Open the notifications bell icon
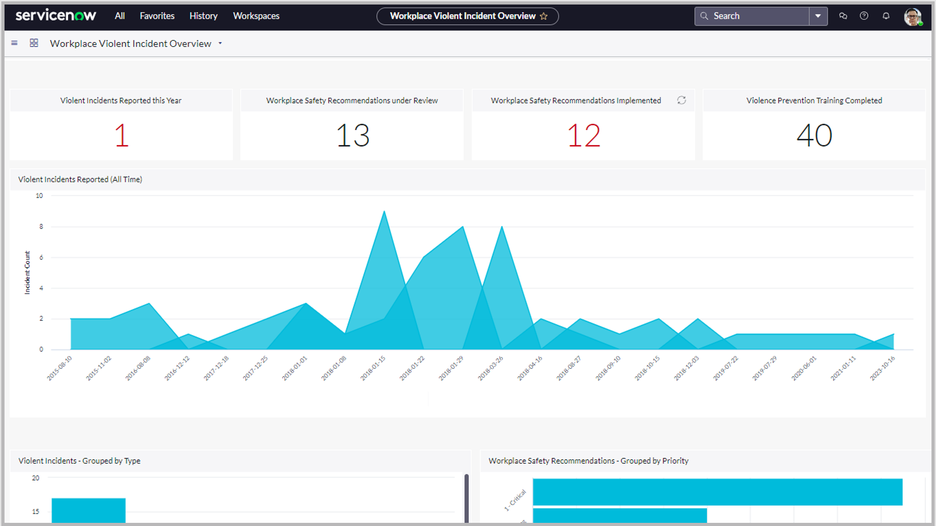This screenshot has width=936, height=526. (x=886, y=16)
